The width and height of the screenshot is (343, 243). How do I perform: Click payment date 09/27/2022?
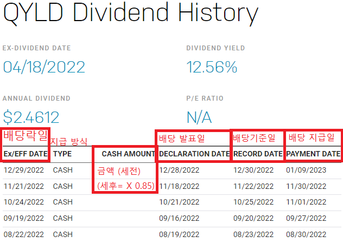tap(306, 218)
